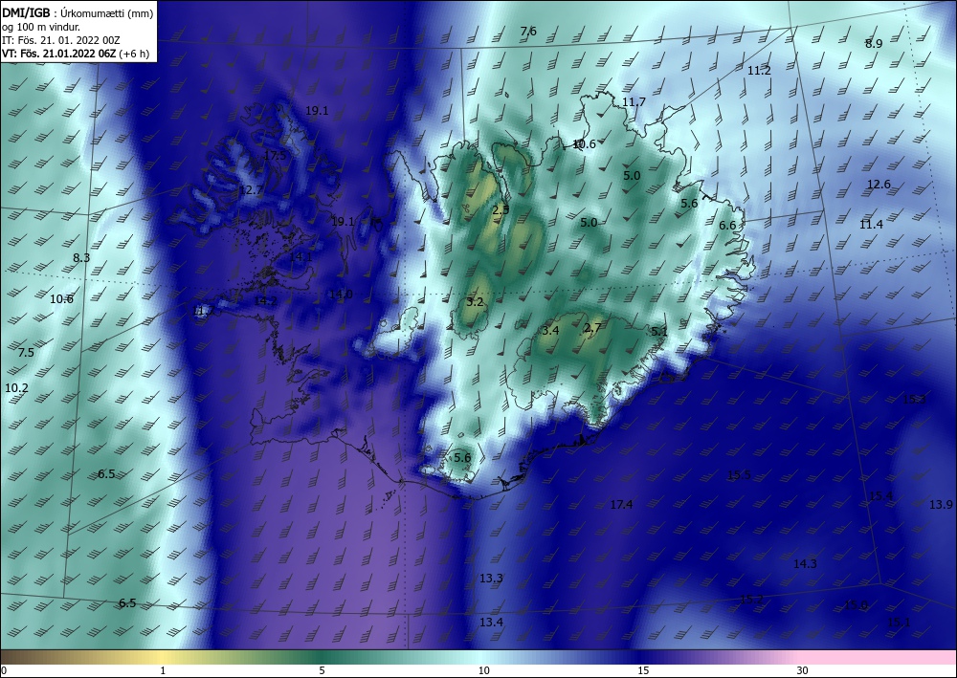This screenshot has width=957, height=678.
Task: Click the 10.2 value label
Action: 16,388
